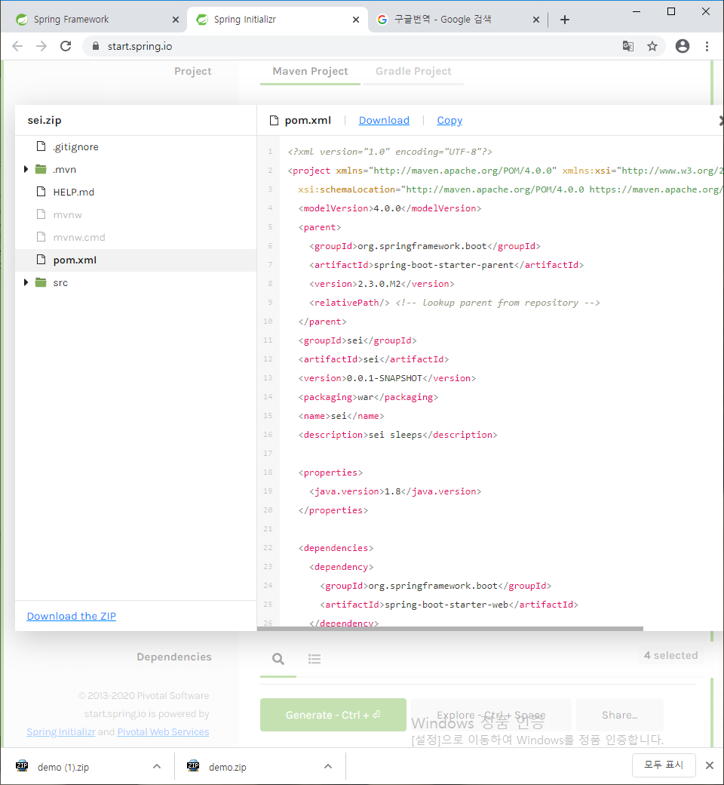Open options for demo.zip download
This screenshot has height=785, width=724.
[x=328, y=766]
